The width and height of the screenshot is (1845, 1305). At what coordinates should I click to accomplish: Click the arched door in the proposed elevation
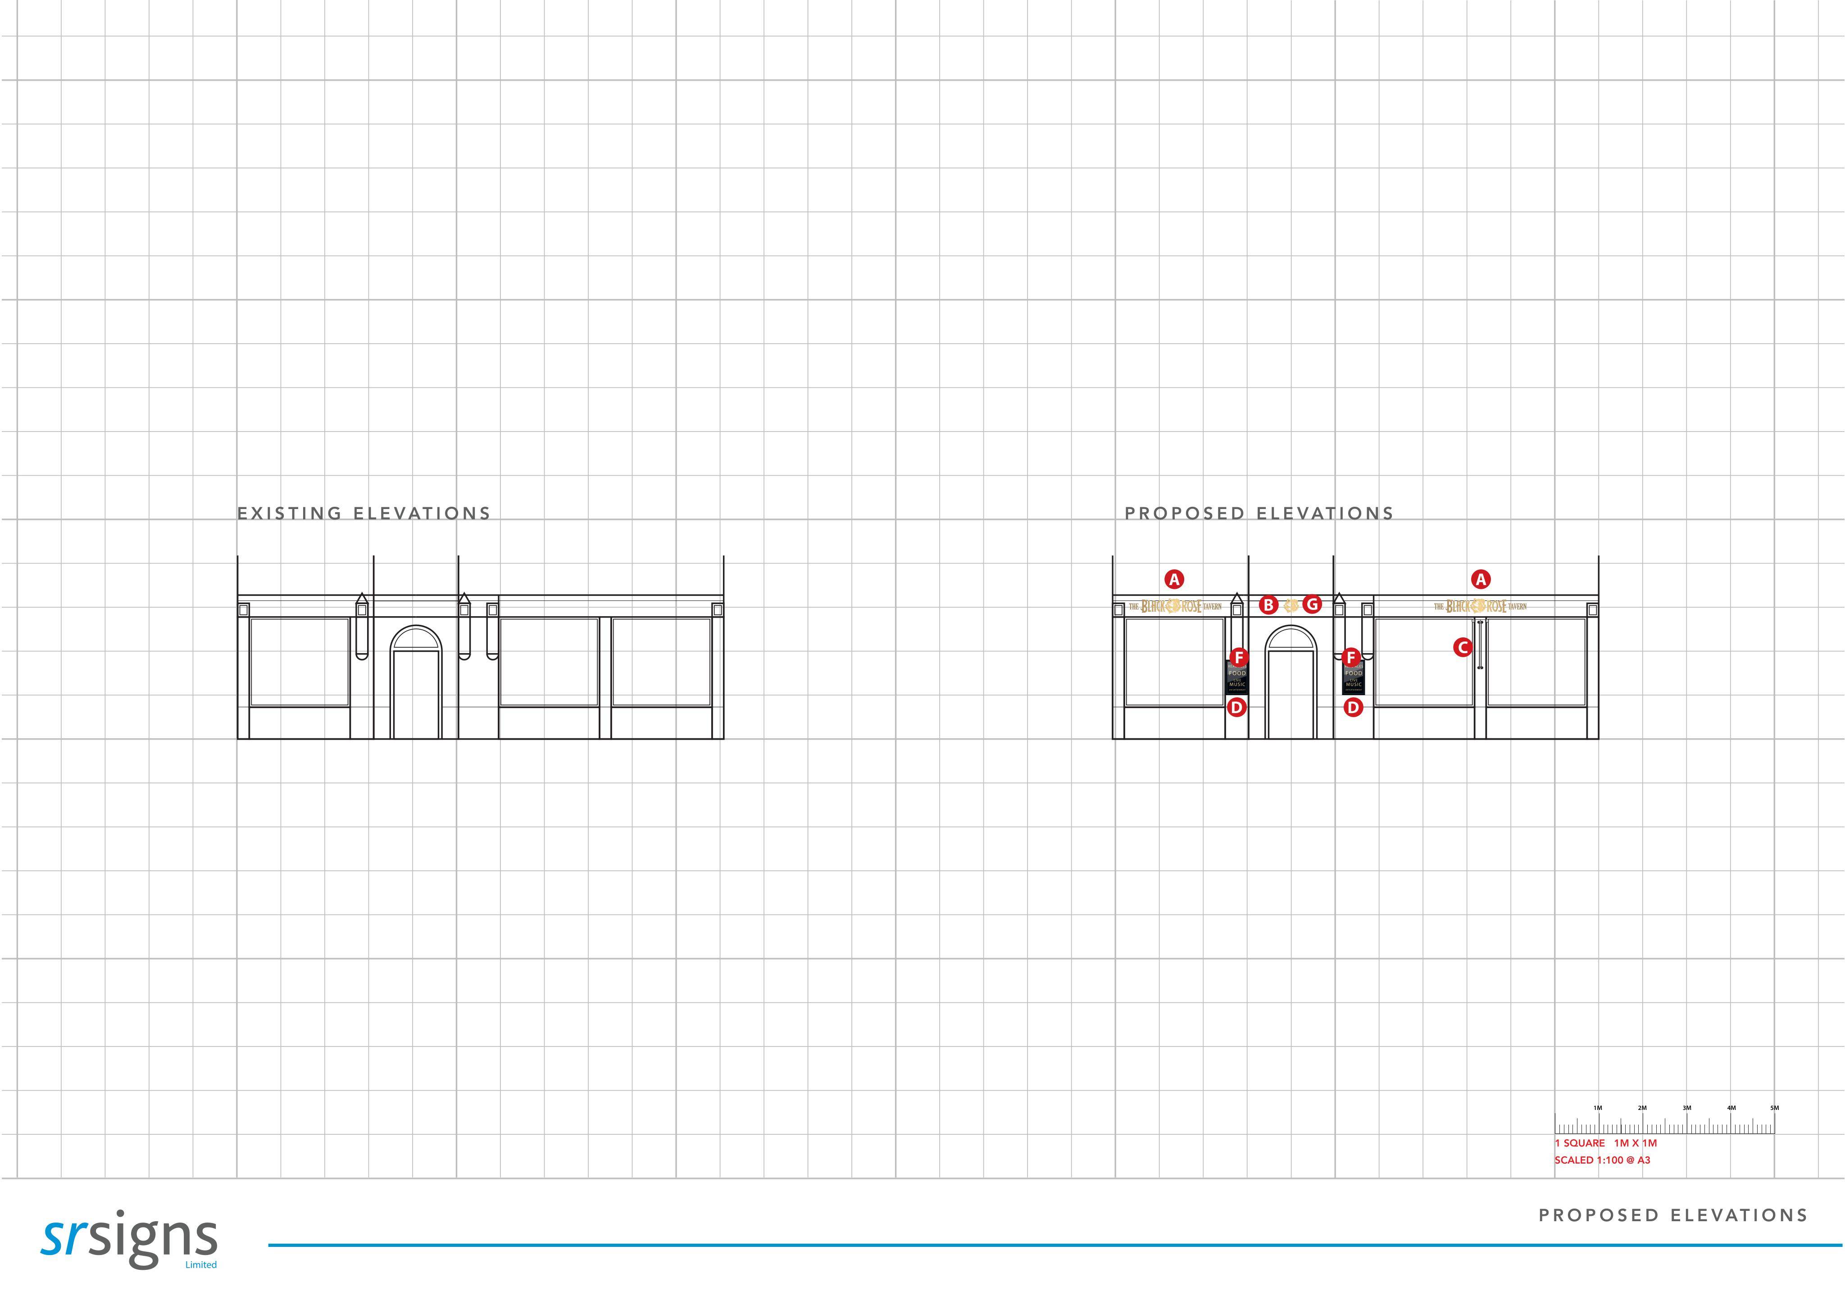1291,683
